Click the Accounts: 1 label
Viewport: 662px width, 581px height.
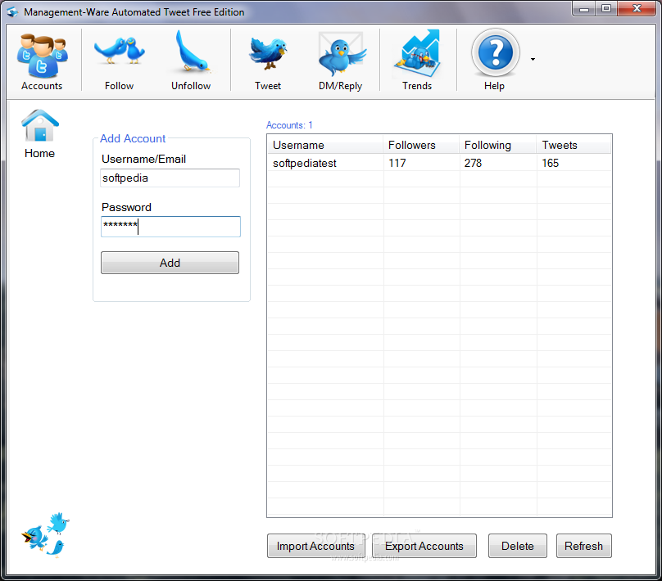click(289, 125)
